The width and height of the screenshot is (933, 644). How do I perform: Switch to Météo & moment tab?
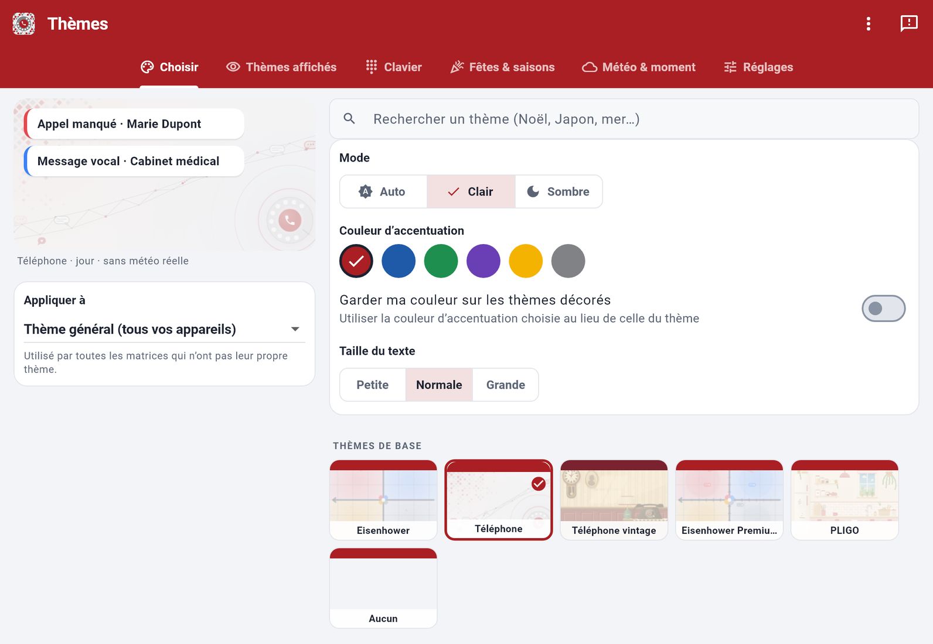639,67
